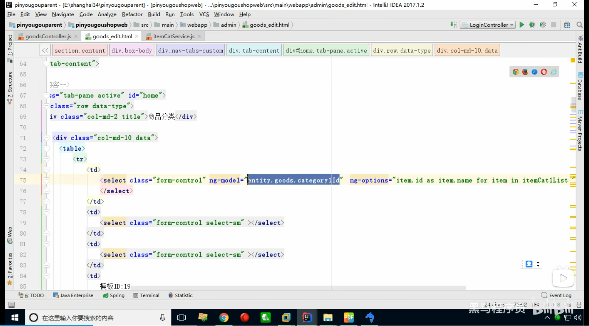The image size is (589, 326).
Task: Preview page in Opera browser icon
Action: click(544, 72)
